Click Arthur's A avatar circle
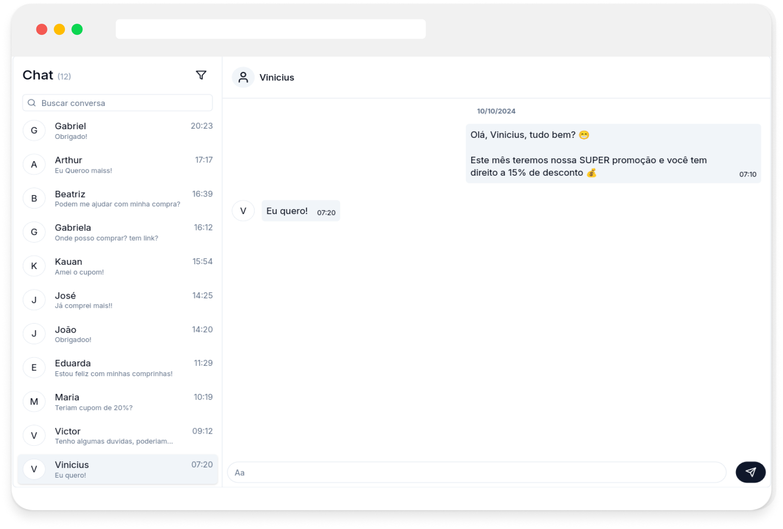Screen dimensions: 783x529 point(34,164)
